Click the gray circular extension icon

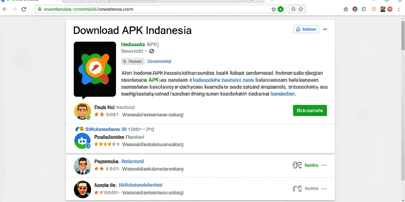[x=364, y=9]
